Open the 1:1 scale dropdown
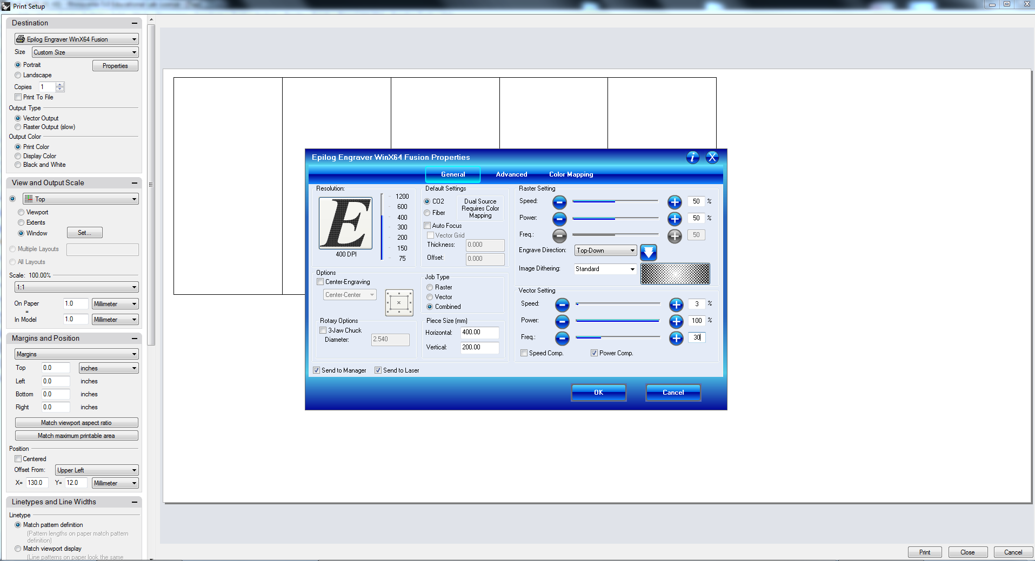 click(76, 287)
